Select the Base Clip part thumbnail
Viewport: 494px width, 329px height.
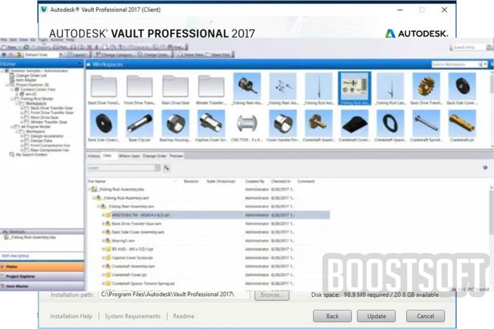(139, 123)
